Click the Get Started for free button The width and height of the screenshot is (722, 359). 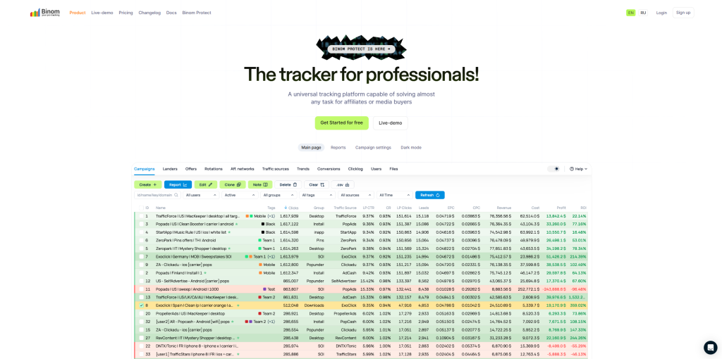point(341,122)
